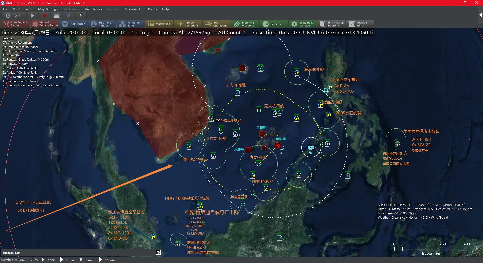This screenshot has height=263, width=483.
Task: Open Aircraft Operations
Action: coord(188,24)
